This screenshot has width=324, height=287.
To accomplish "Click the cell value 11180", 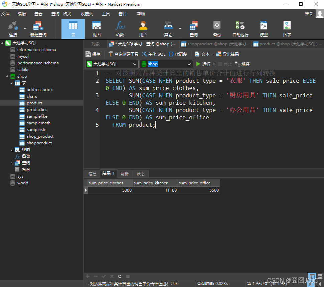I will pyautogui.click(x=155, y=190).
